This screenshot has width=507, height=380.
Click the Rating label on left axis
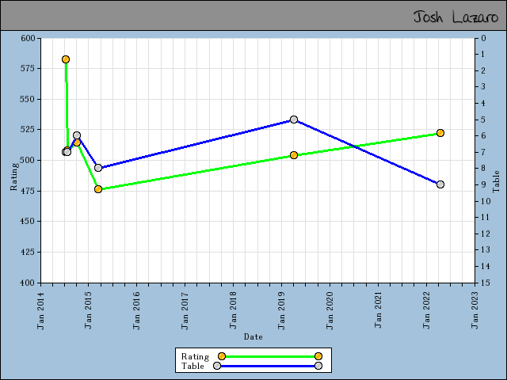click(13, 177)
